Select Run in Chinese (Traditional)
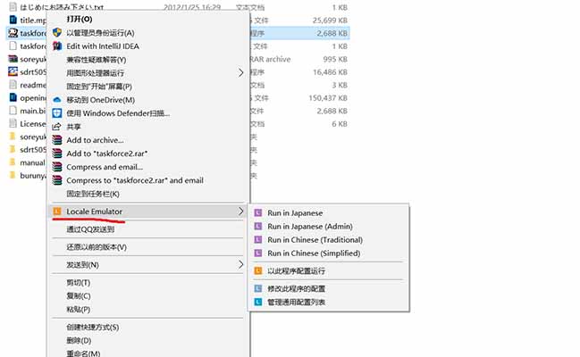This screenshot has height=357, width=580. (x=315, y=240)
